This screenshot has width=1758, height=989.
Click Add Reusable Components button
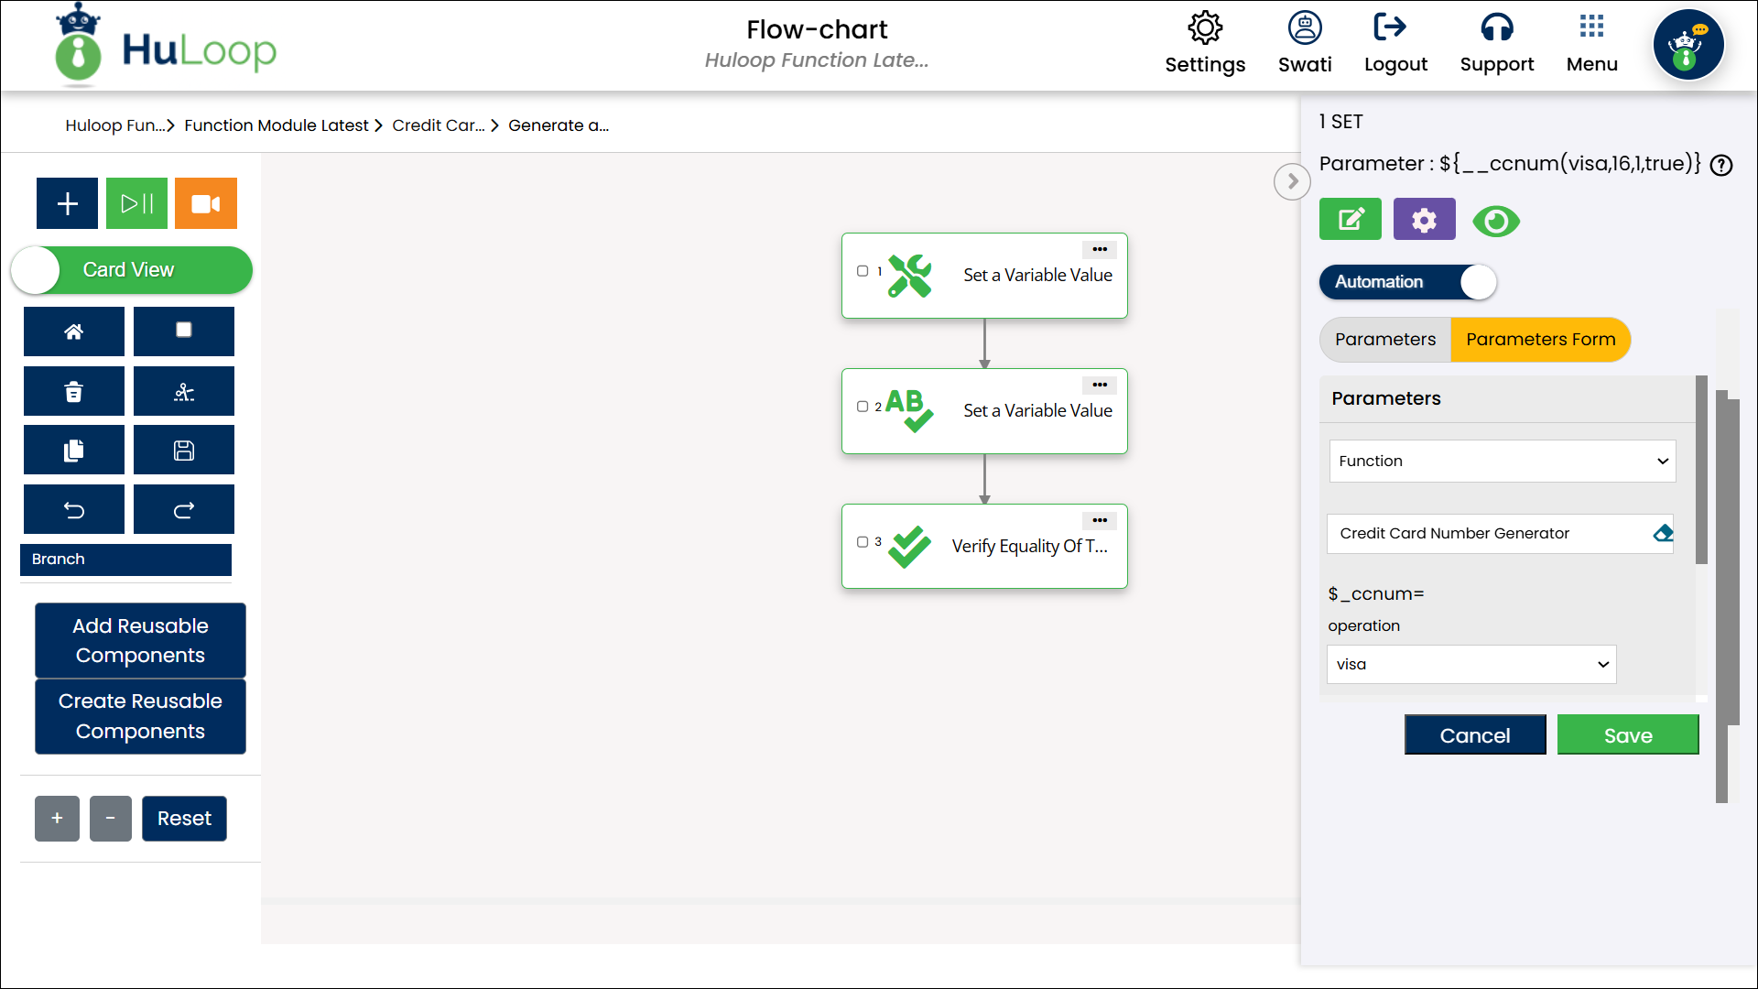click(140, 640)
